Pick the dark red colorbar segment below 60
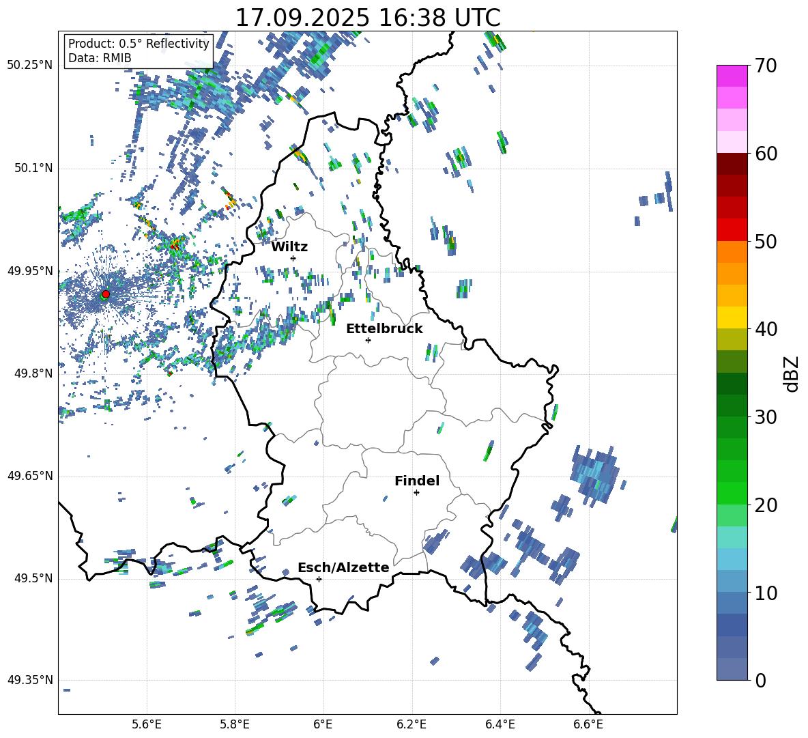The height and width of the screenshot is (738, 808). click(732, 164)
